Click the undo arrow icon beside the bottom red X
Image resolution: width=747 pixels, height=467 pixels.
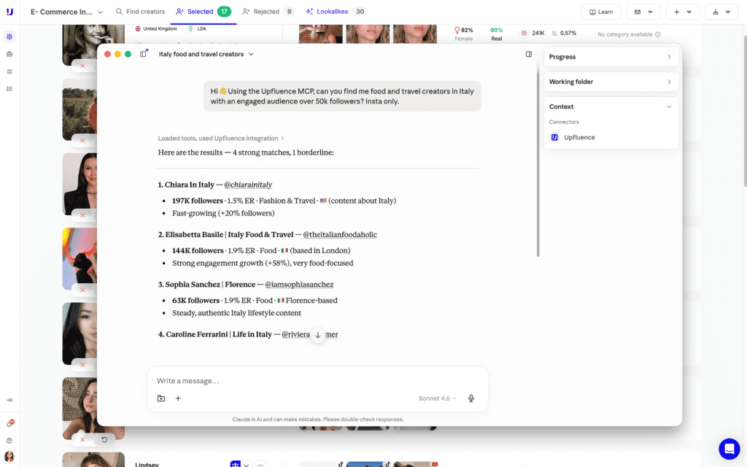(x=104, y=439)
